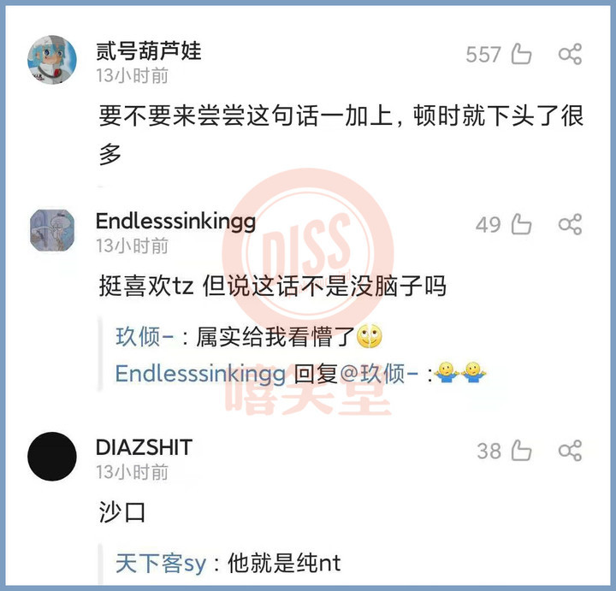Image resolution: width=616 pixels, height=591 pixels.
Task: Open DIAZSHIT's black avatar
Action: pyautogui.click(x=52, y=457)
